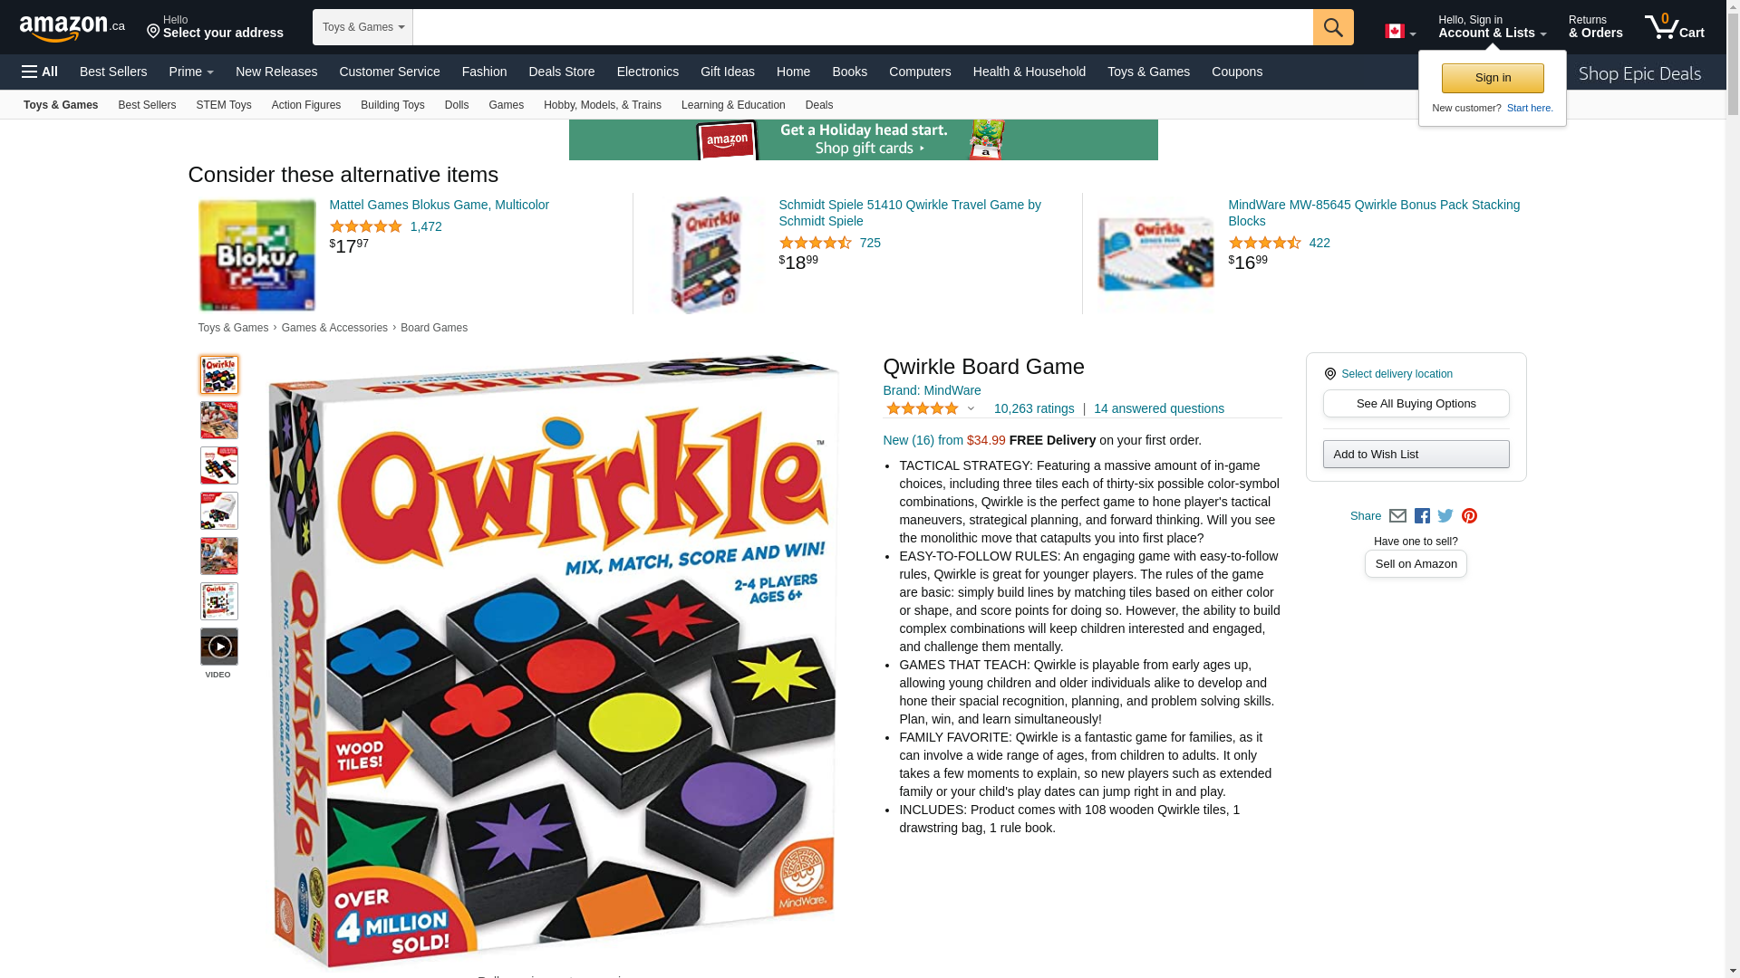Expand the star ratings breakdown chevron

coord(971,408)
